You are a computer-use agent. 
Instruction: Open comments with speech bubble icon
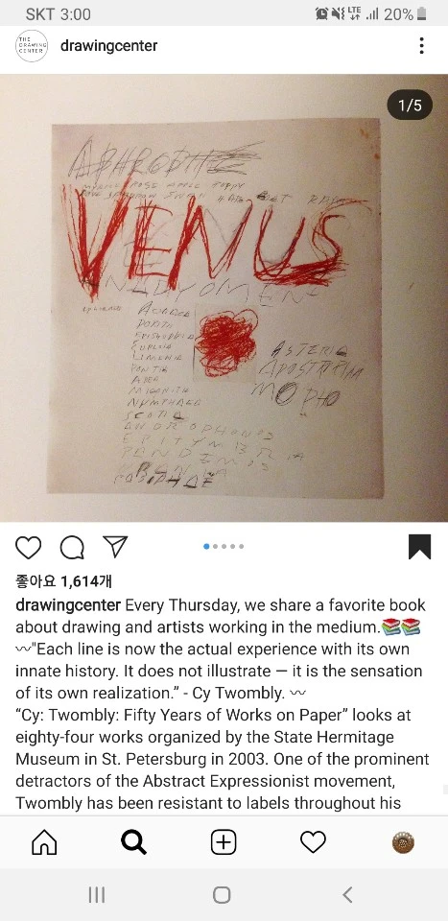click(72, 547)
